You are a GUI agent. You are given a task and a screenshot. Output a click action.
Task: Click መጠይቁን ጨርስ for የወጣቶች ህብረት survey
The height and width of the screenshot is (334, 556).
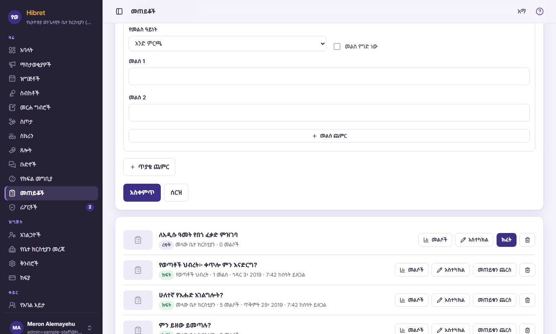[495, 270]
